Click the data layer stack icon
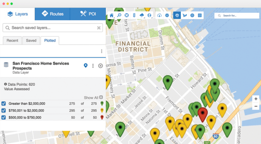The width and height of the screenshot is (261, 144). 6,65
